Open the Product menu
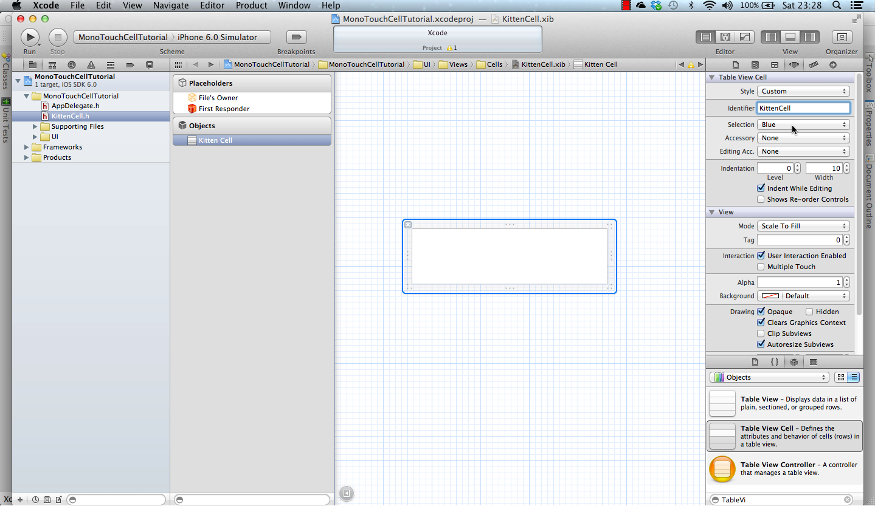875x506 pixels. coord(251,5)
